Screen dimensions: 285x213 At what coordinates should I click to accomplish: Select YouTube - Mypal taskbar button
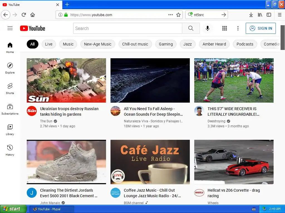[x=51, y=209]
